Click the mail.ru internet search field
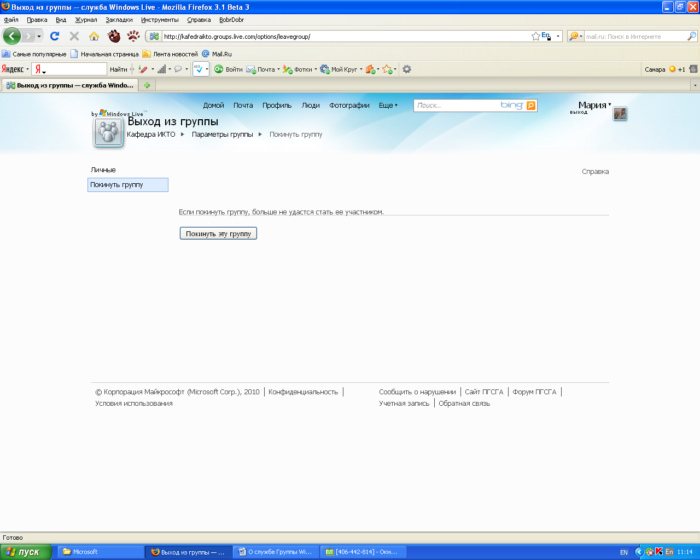The width and height of the screenshot is (700, 560). point(635,37)
